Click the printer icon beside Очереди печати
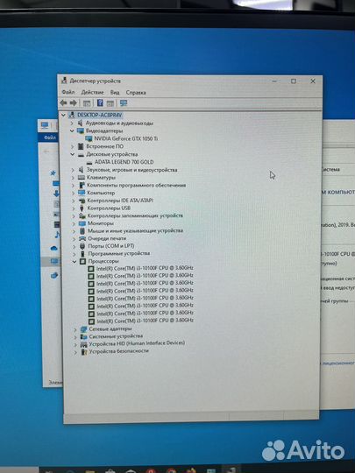 point(82,238)
